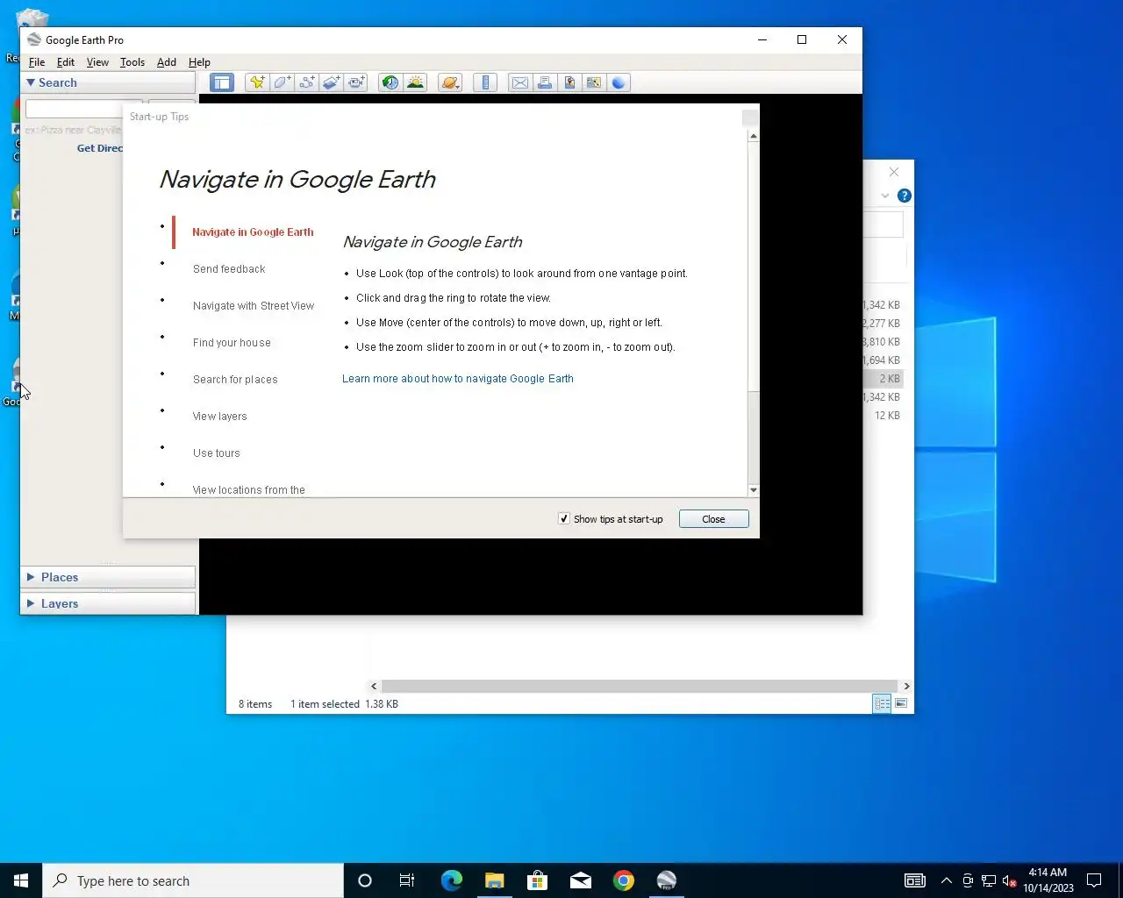Open Task View on taskbar
Screen dimensions: 1123x898
pos(407,880)
